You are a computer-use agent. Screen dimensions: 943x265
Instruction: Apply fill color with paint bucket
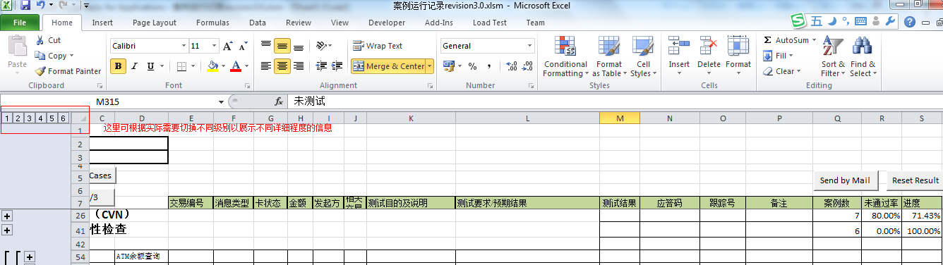tap(212, 66)
